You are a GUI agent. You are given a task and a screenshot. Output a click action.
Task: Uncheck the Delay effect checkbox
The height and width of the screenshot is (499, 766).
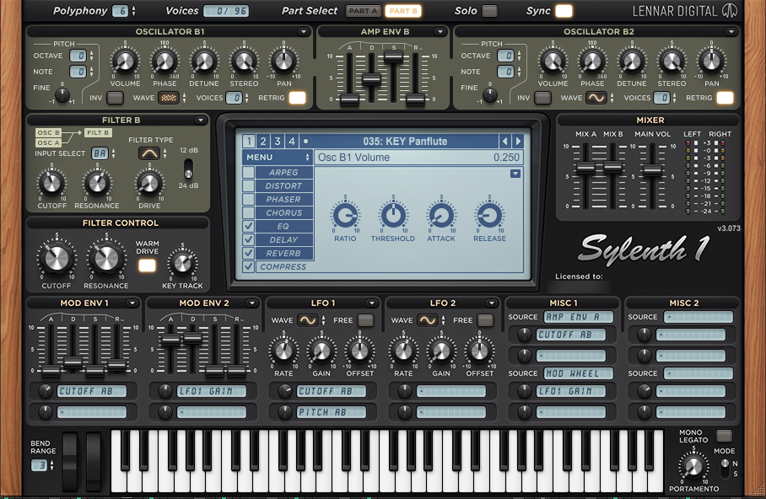[248, 239]
